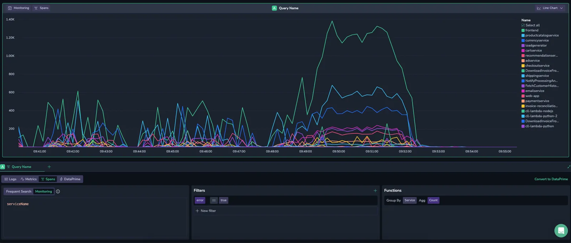
Task: Click the Monitoring icon in chart header
Action: pos(10,8)
